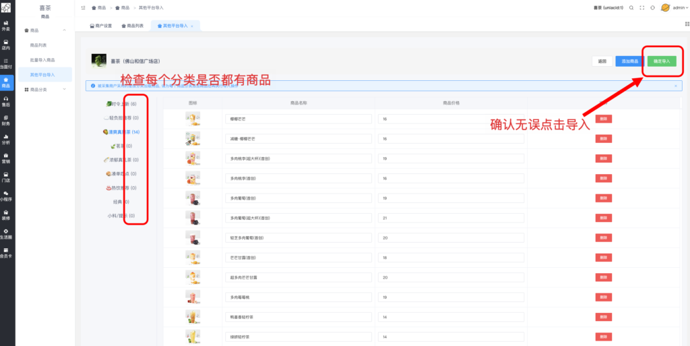Open the 门店 sidebar section
The image size is (690, 346).
tap(5, 177)
